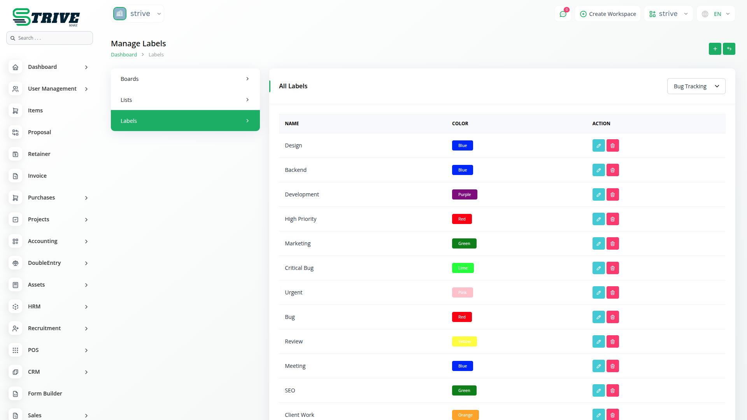Click the Purple color badge for Development
Screen dimensions: 747x420
click(464, 194)
